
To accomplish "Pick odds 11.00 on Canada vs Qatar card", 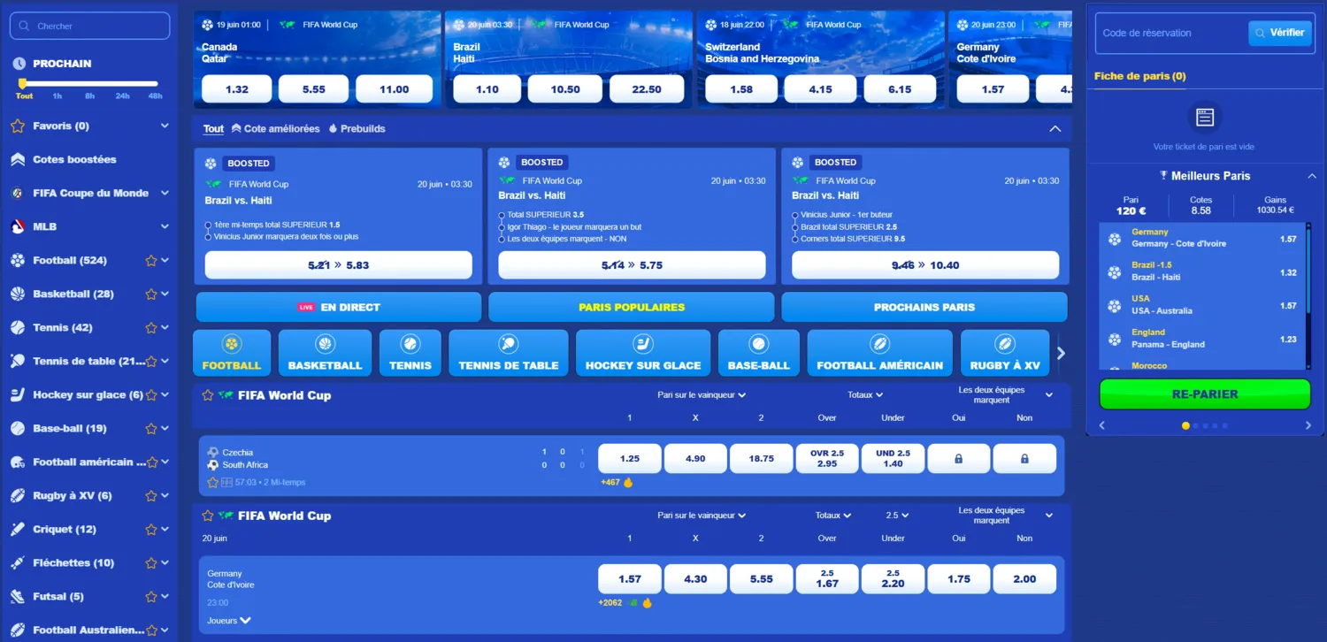I will [394, 89].
